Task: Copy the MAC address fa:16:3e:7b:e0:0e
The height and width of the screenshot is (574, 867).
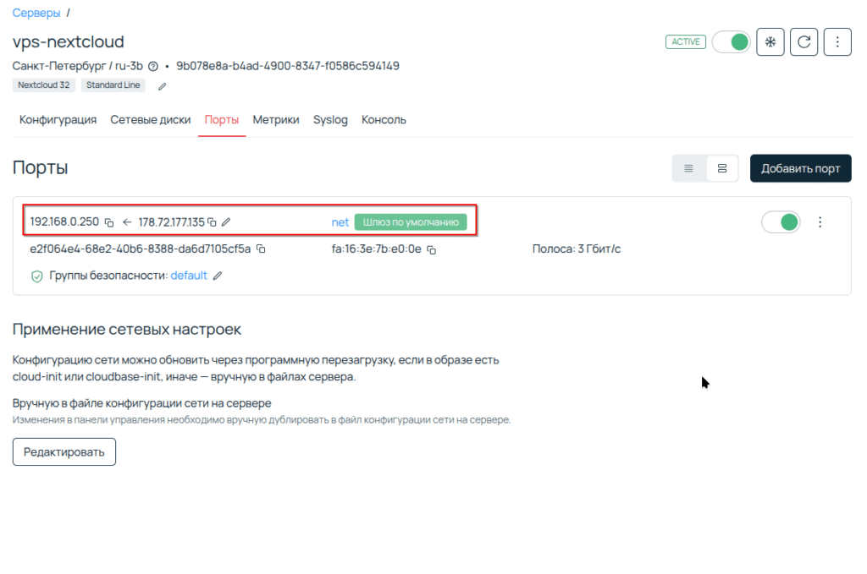Action: 432,249
